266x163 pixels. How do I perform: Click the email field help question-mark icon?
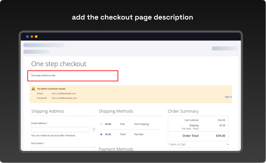click(93, 130)
